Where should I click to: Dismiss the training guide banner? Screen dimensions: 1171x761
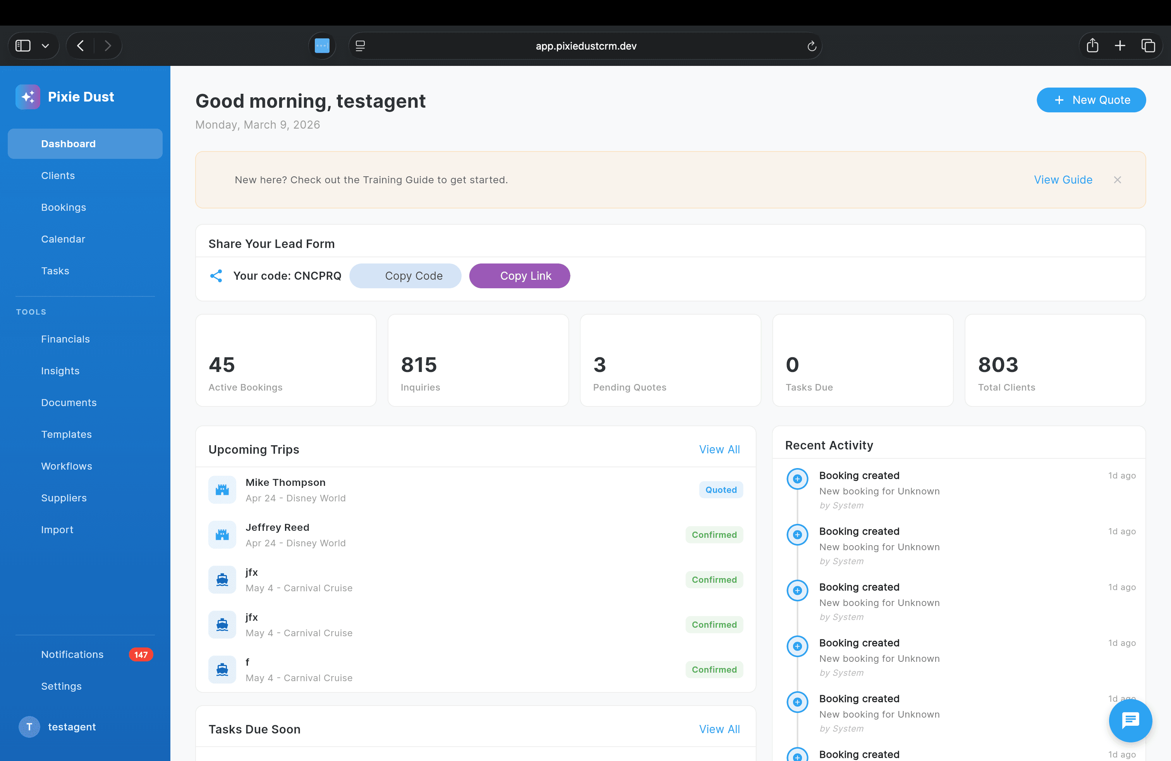(x=1118, y=180)
